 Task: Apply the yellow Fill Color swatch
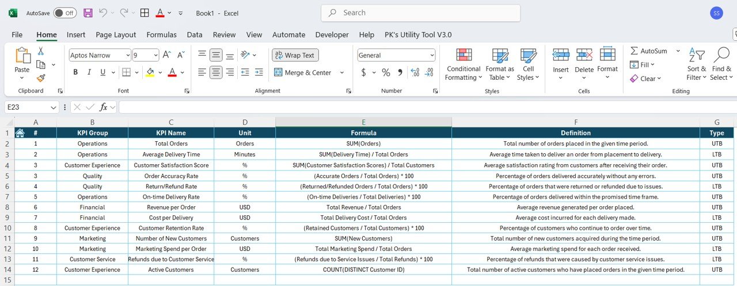[x=150, y=72]
